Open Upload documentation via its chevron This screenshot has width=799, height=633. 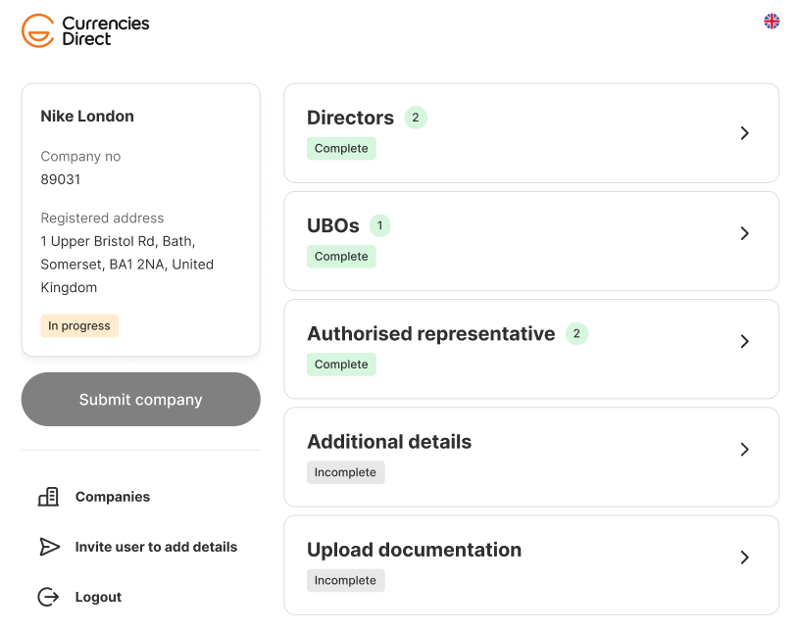click(x=744, y=558)
